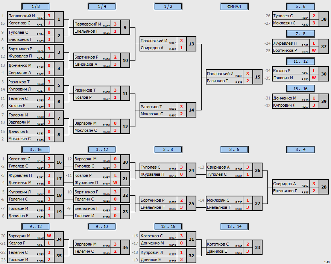Select final match number 15 box
331x264 pixels.
[258, 77]
